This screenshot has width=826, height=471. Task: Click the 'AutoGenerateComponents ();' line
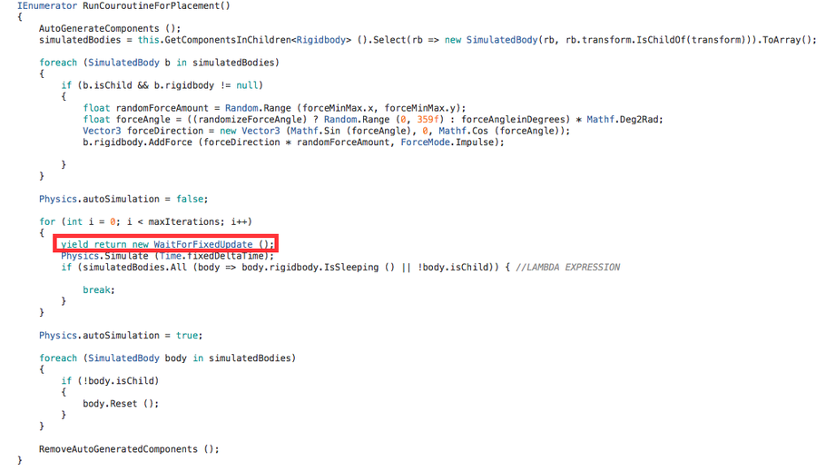tap(110, 28)
